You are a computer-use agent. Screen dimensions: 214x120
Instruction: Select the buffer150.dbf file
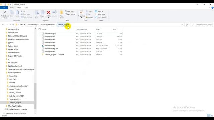click(50, 37)
